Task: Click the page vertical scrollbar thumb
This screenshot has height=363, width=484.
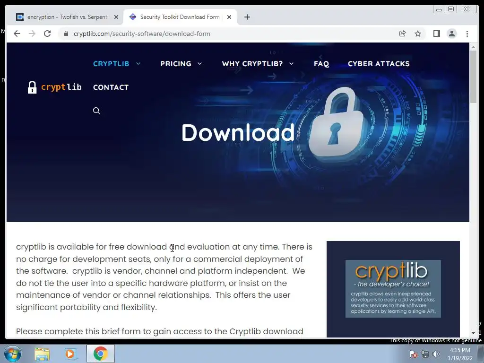Action: (473, 77)
